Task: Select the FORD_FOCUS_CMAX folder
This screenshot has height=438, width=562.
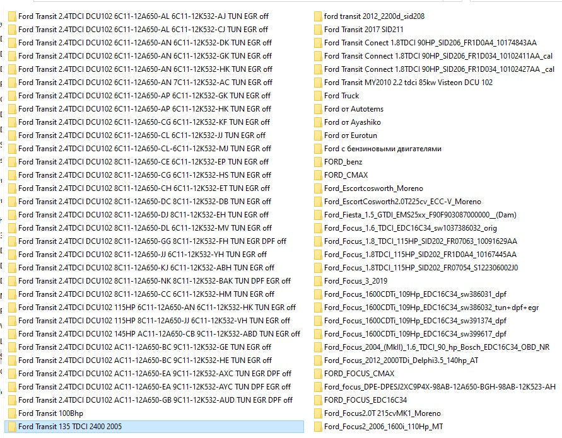Action: (359, 374)
